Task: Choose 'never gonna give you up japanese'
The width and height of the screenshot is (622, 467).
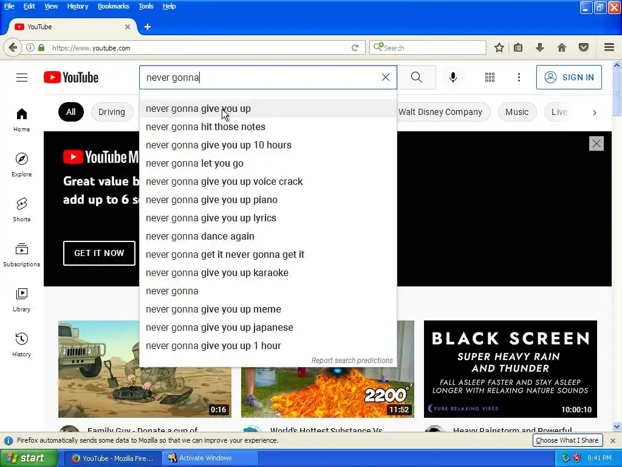Action: [268, 328]
